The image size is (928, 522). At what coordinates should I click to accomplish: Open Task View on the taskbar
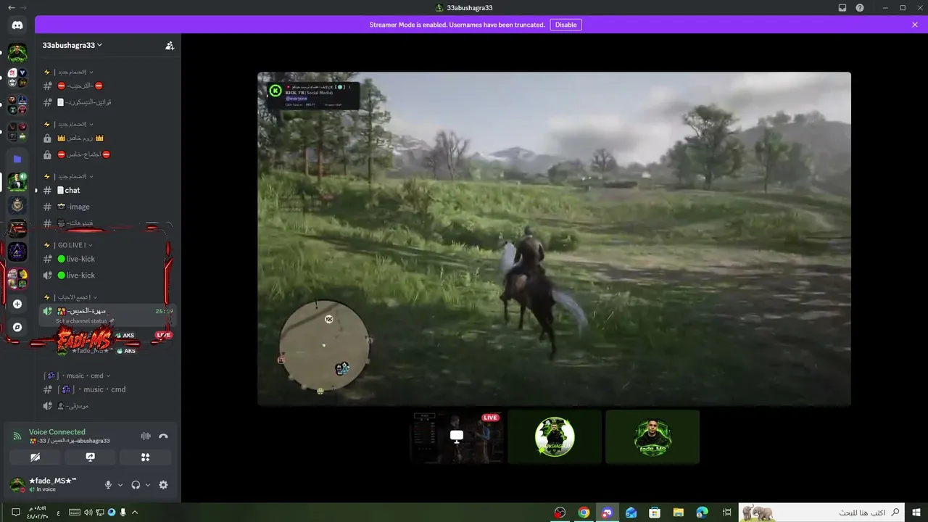tap(726, 513)
